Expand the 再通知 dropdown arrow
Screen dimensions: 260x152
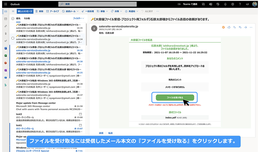(137, 11)
